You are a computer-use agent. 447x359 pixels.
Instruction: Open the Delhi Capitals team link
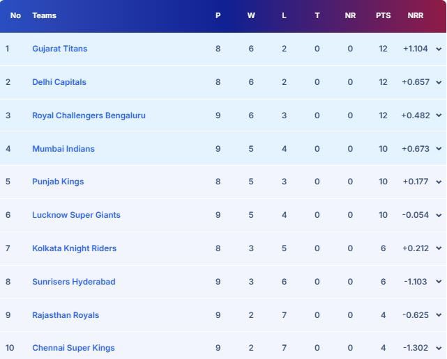click(x=59, y=82)
